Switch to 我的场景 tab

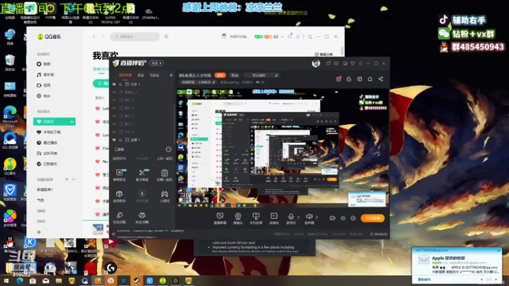pos(125,75)
